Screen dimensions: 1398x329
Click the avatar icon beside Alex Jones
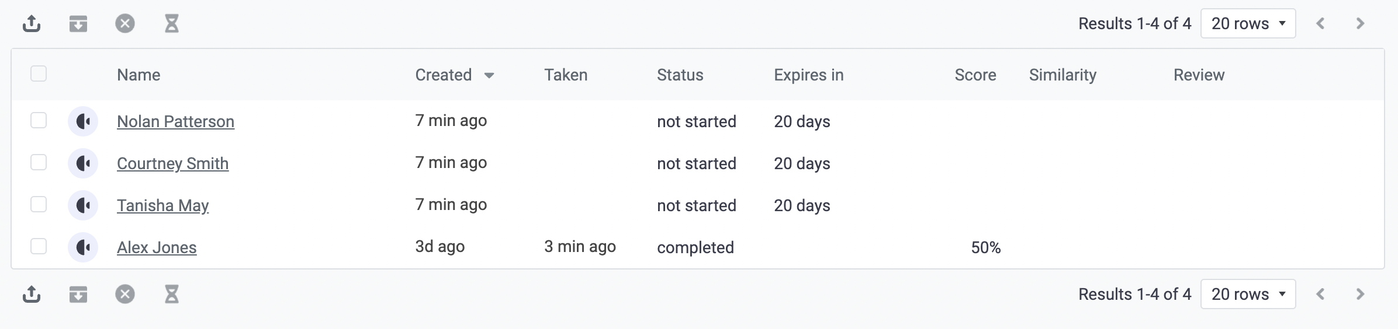(x=83, y=247)
